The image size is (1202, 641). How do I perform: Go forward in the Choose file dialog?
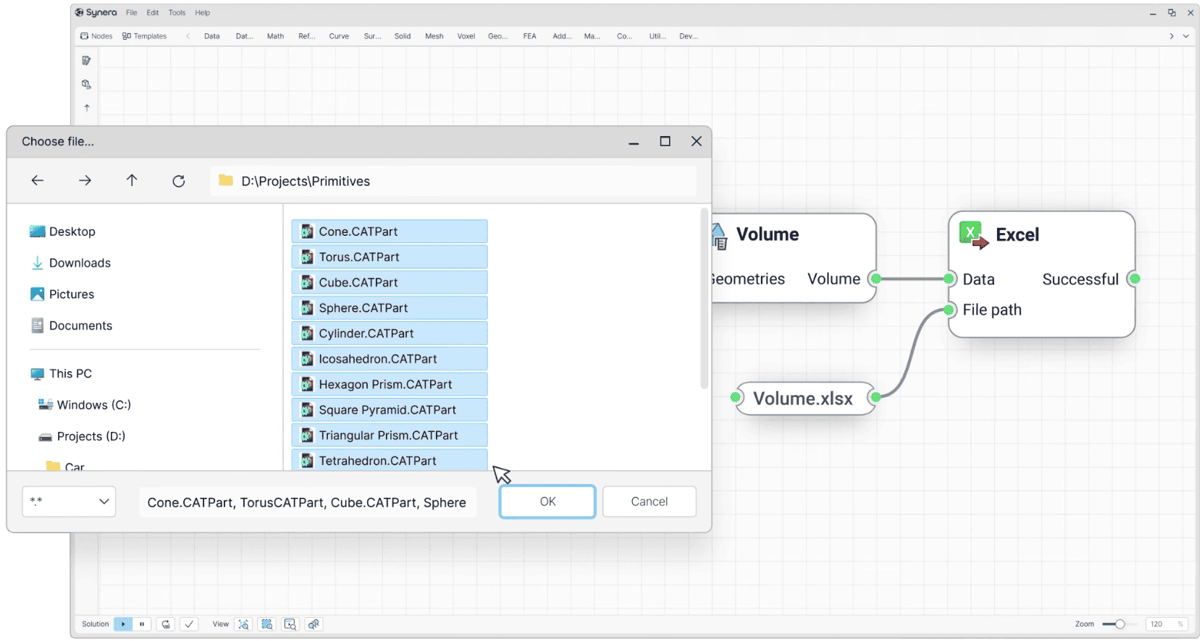pos(85,181)
